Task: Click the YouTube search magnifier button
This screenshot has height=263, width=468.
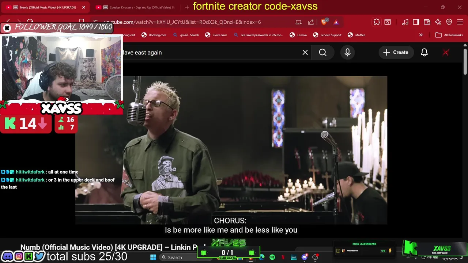Action: 322,53
